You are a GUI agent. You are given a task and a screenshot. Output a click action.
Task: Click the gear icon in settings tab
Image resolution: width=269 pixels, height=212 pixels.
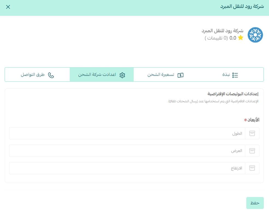click(x=122, y=75)
